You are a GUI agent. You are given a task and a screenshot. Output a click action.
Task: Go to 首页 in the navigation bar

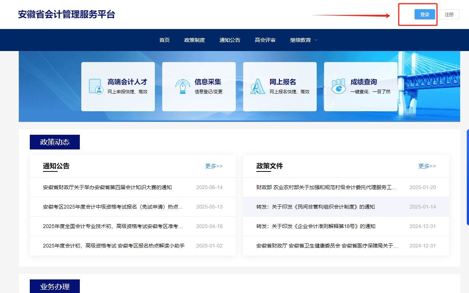click(x=164, y=40)
